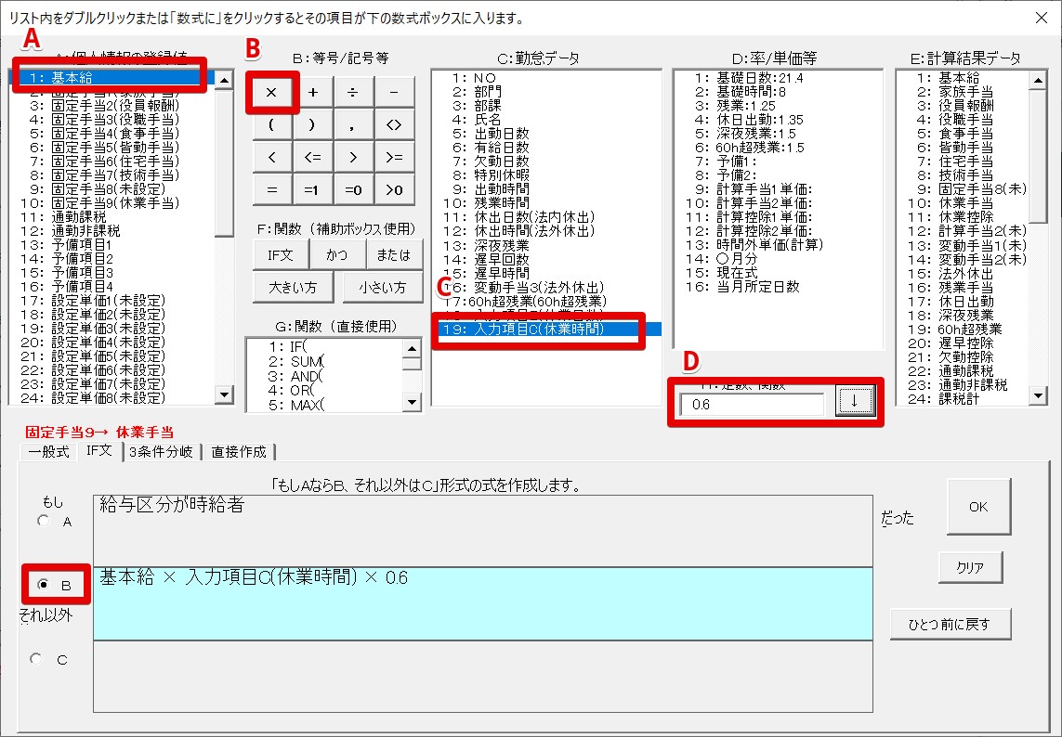Select 残業時間 in the 勤怠データ list
The width and height of the screenshot is (1062, 737).
pos(502,200)
